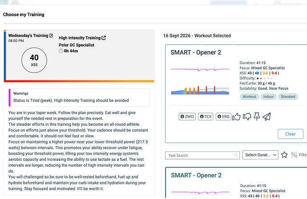This screenshot has height=199, width=307.
Task: Download the ZWO workout file
Action: pyautogui.click(x=187, y=116)
